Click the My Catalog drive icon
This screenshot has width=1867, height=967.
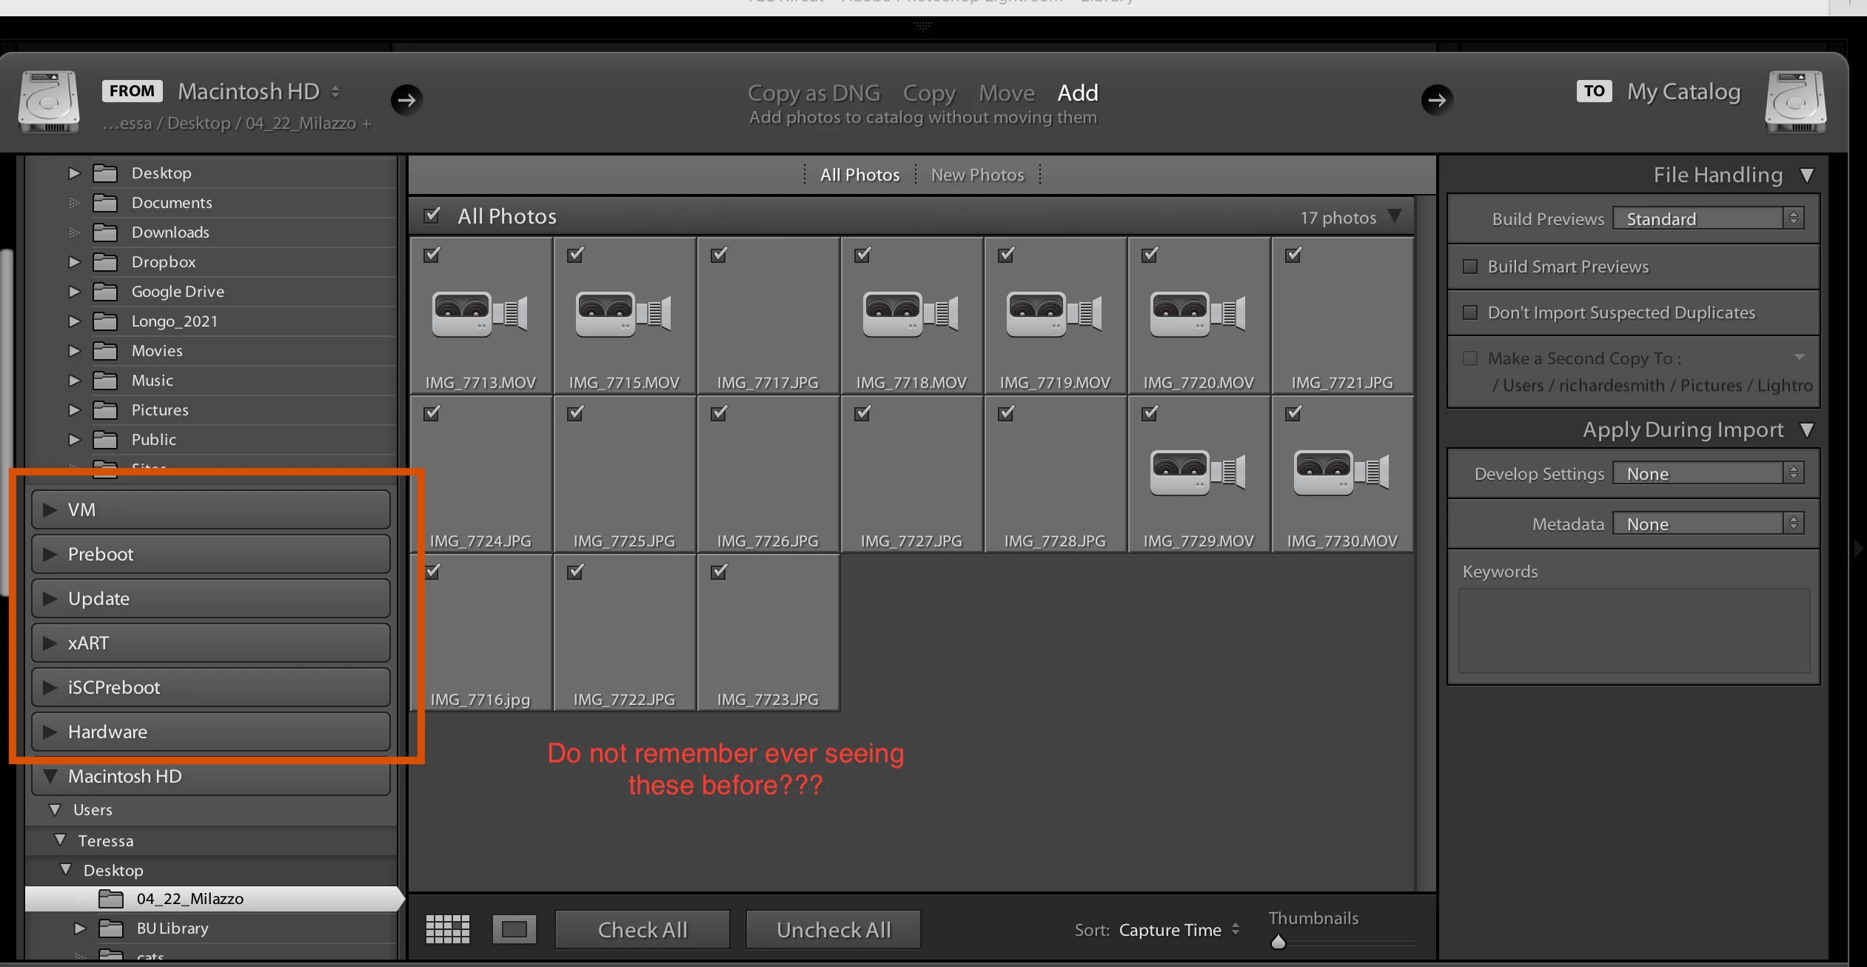(1795, 102)
